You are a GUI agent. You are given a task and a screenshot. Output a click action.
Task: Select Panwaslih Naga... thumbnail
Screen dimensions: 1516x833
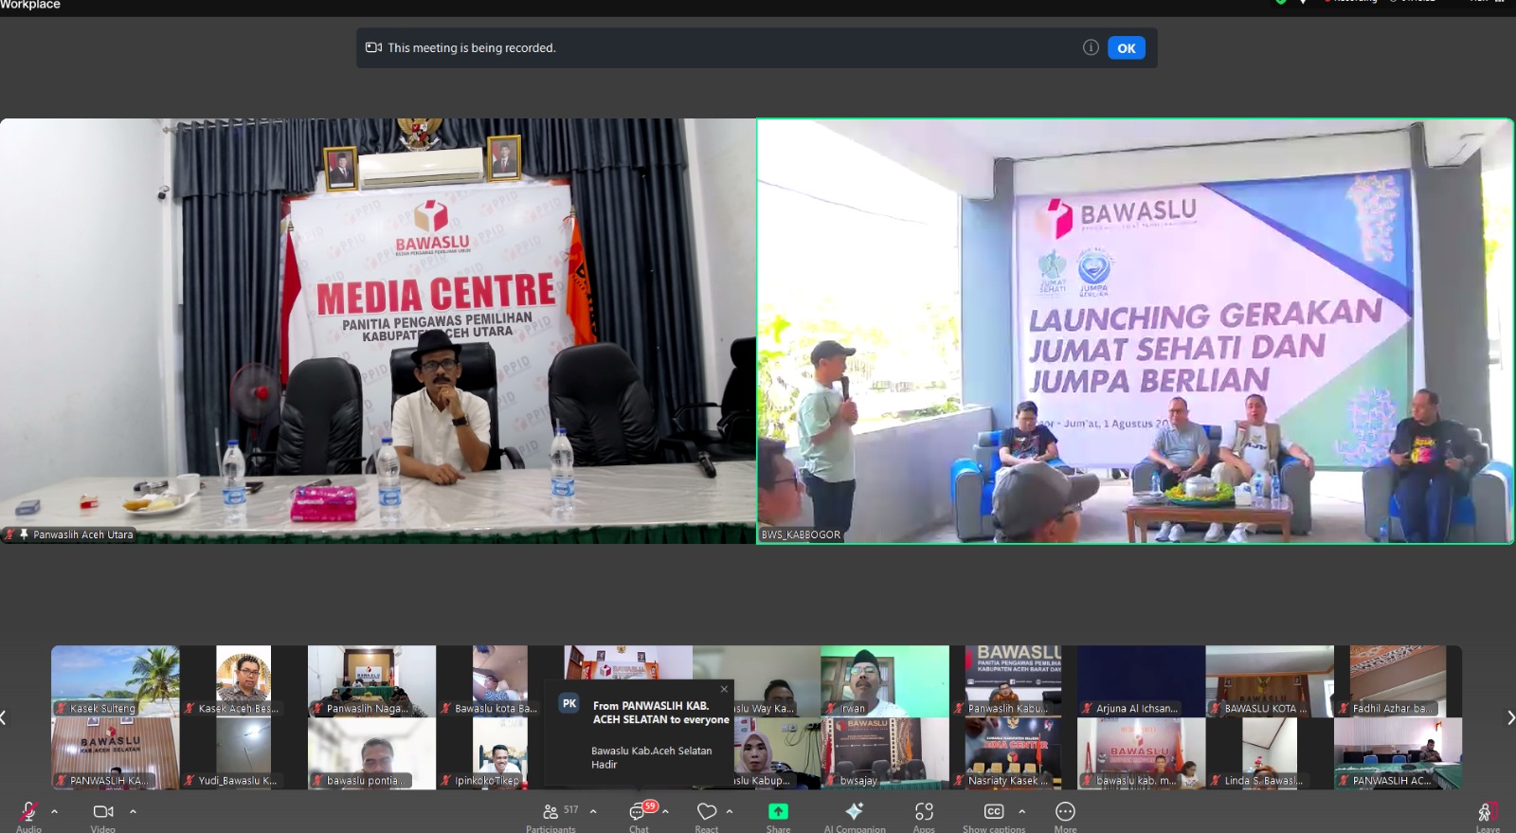point(371,681)
